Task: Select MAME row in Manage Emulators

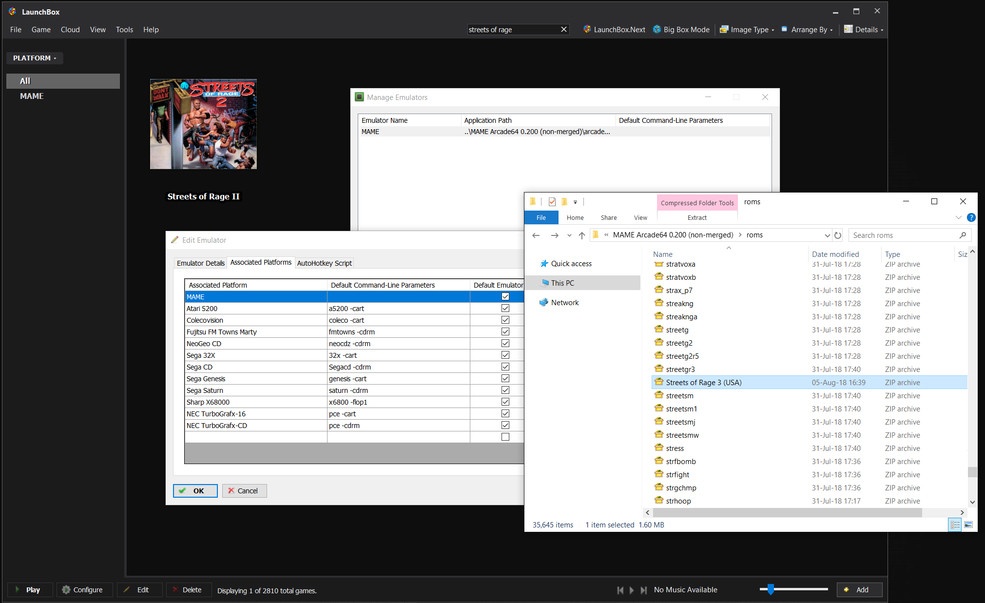Action: pyautogui.click(x=564, y=132)
